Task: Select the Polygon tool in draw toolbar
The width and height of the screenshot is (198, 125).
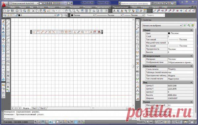Action: click(x=8, y=32)
